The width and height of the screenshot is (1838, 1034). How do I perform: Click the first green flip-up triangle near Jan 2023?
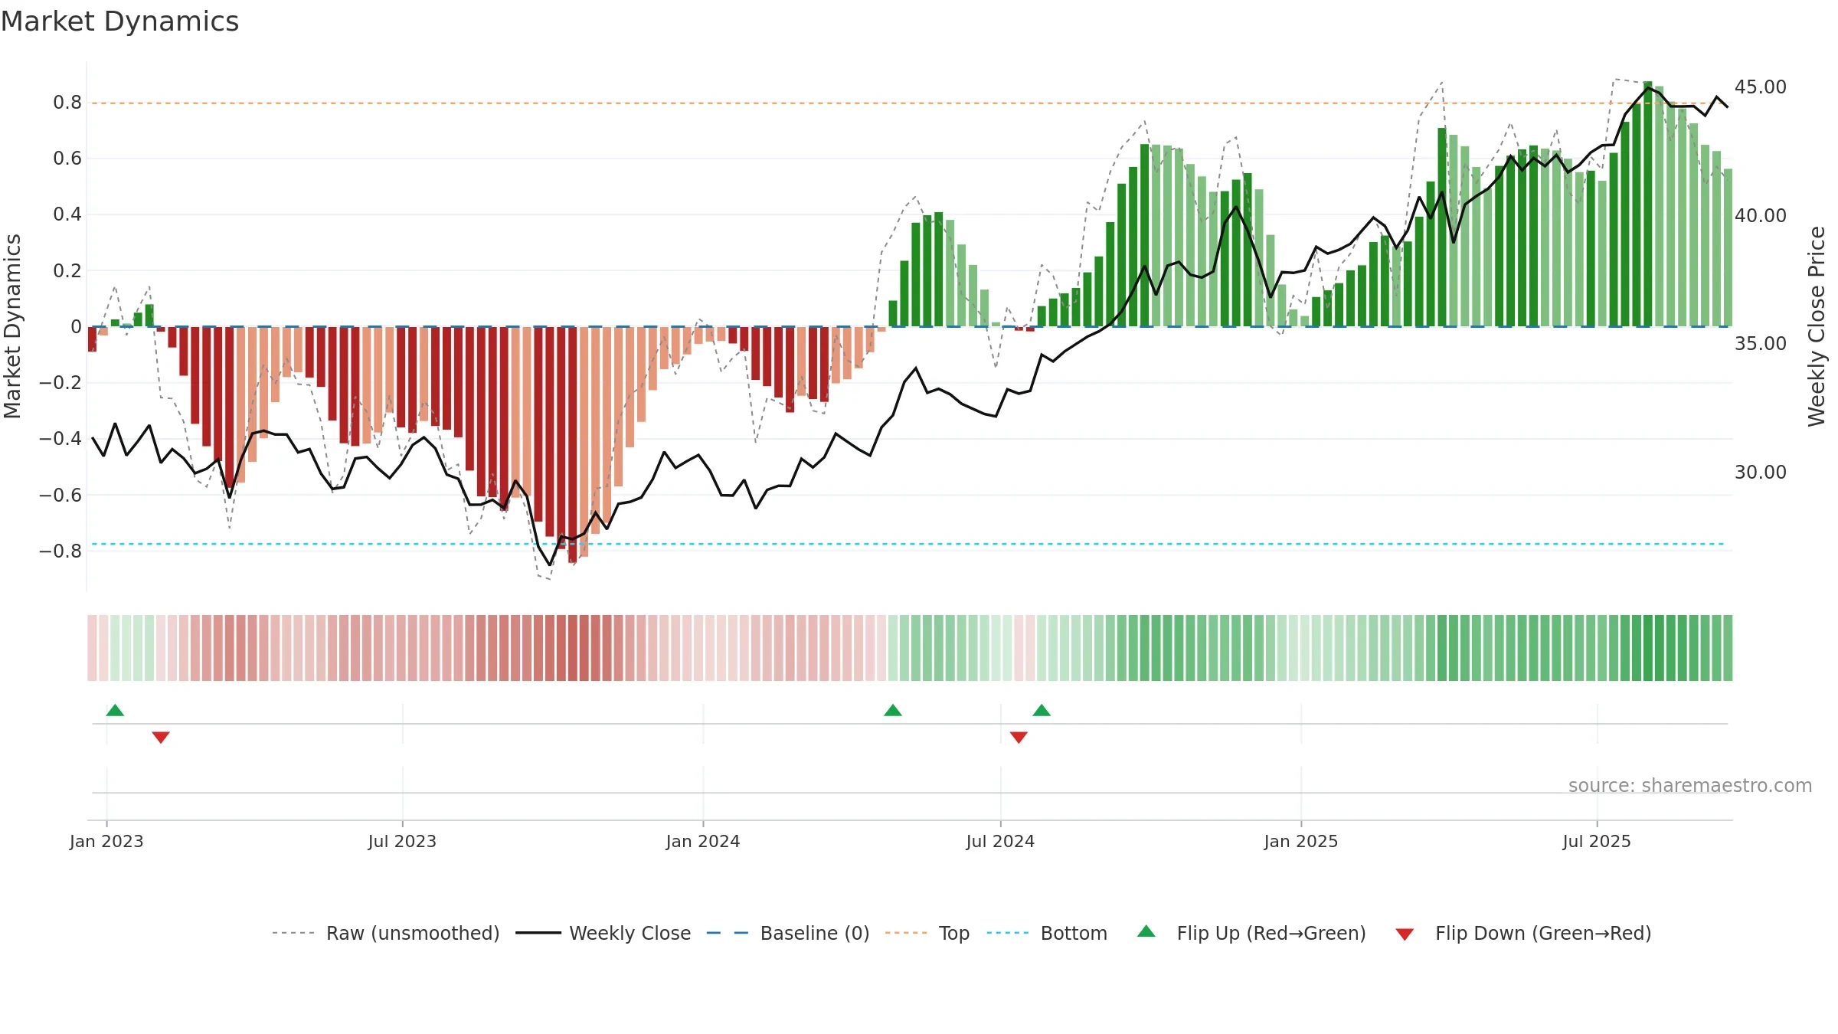pyautogui.click(x=115, y=710)
